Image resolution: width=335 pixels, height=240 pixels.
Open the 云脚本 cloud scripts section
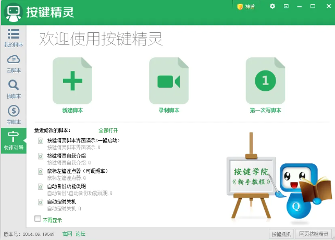tap(14, 64)
